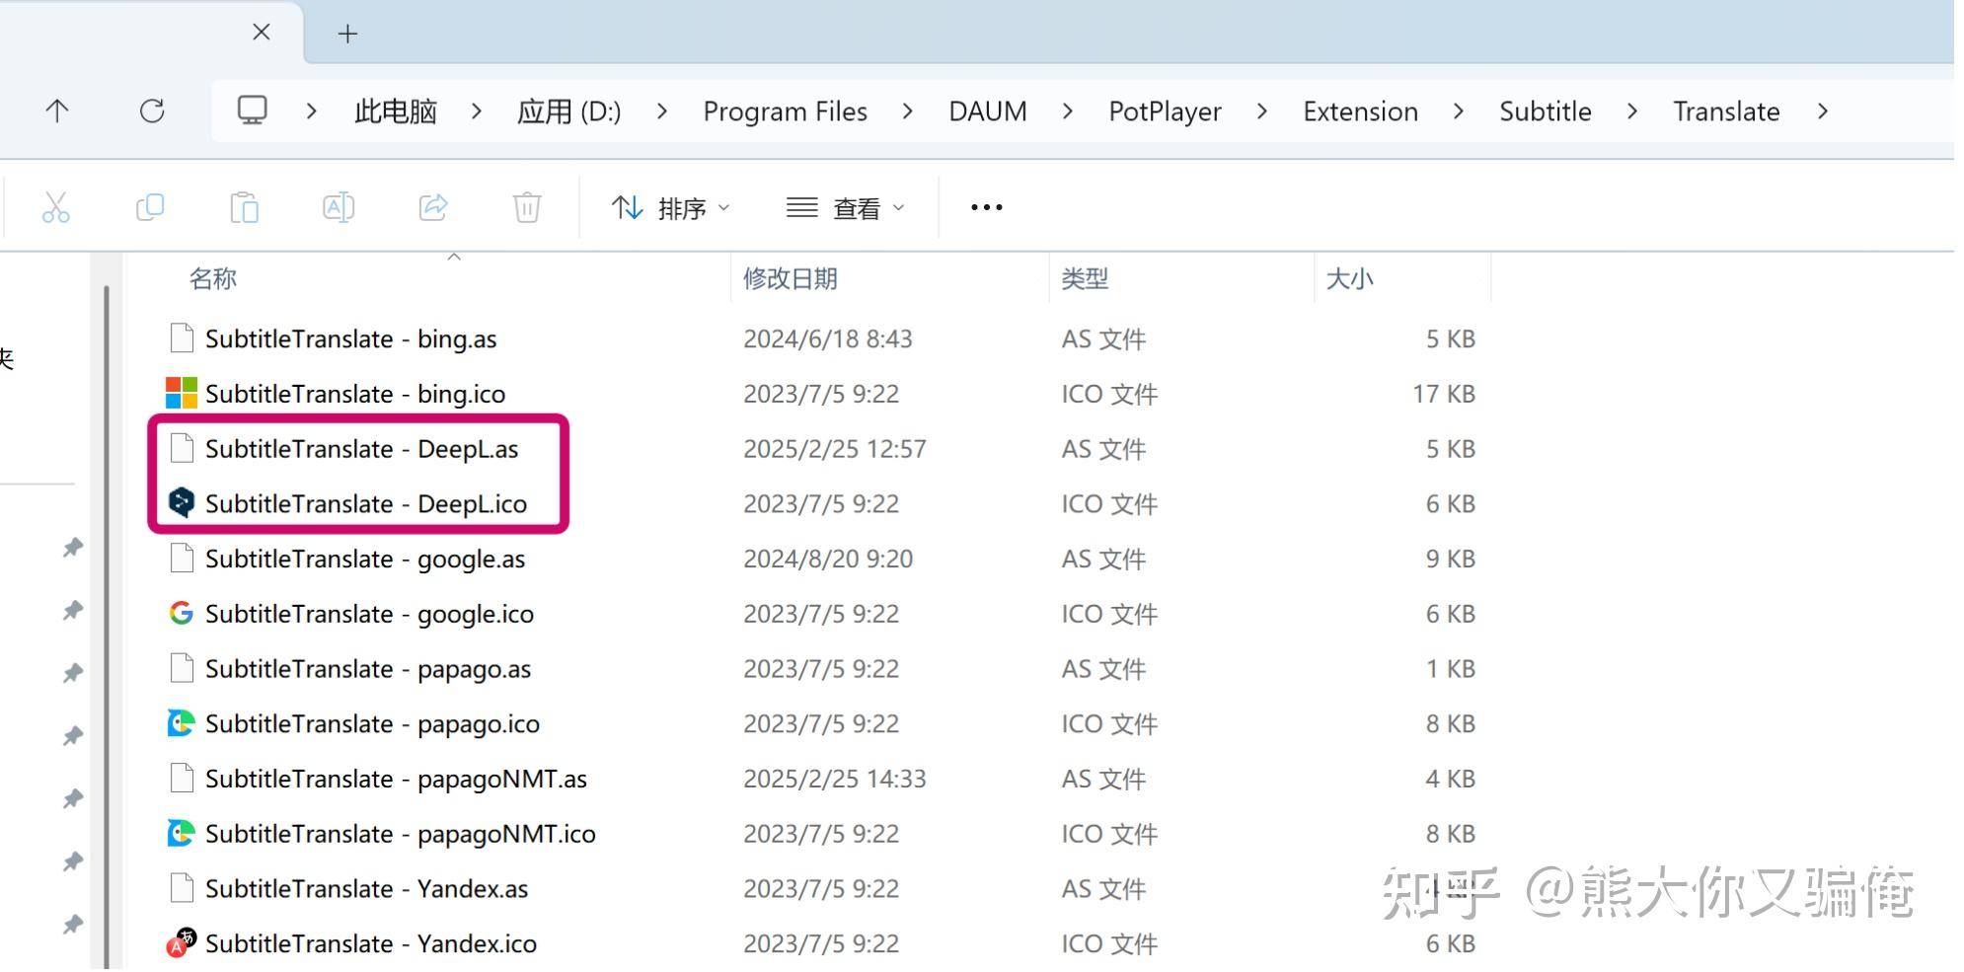Select file SubtitleTranslate - DeepL.ico
The image size is (1964, 972).
tap(366, 504)
